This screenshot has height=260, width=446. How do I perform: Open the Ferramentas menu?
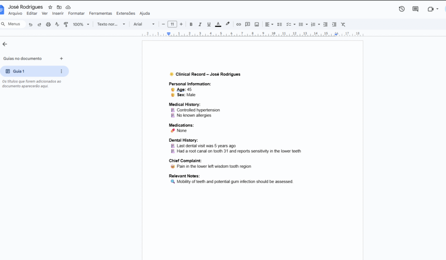click(x=100, y=13)
